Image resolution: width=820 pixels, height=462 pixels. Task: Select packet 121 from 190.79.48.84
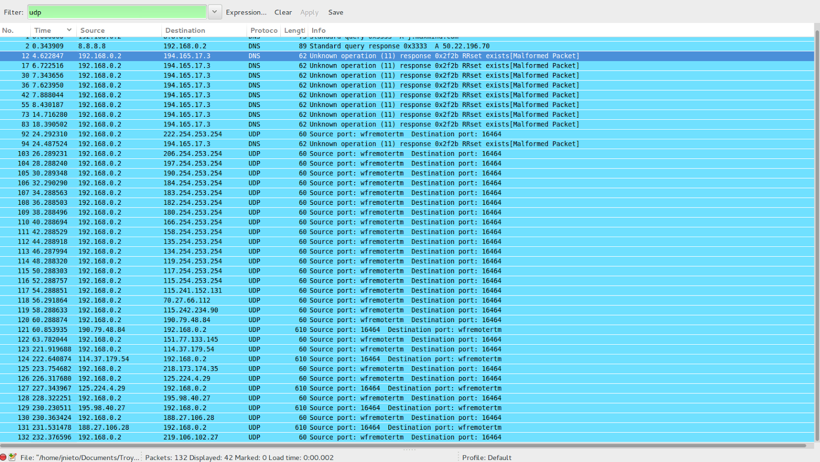205,329
